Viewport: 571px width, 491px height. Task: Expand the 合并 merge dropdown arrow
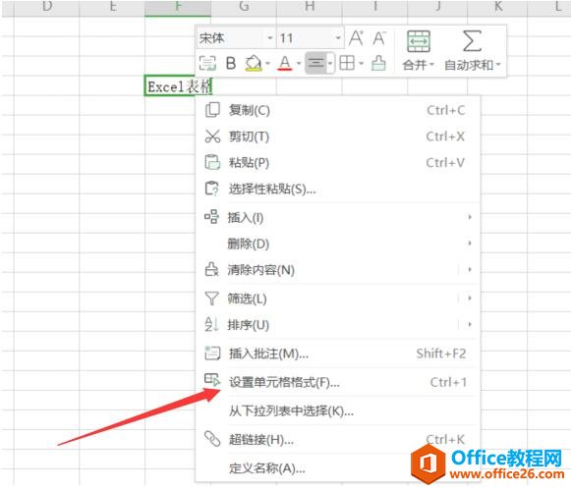tap(431, 65)
